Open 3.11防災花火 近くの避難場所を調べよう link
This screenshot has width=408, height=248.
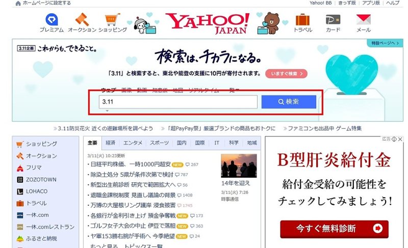tap(105, 128)
